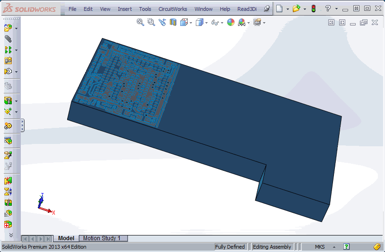Click the Edit Appearance color ball
385x252 pixels.
[x=230, y=22]
